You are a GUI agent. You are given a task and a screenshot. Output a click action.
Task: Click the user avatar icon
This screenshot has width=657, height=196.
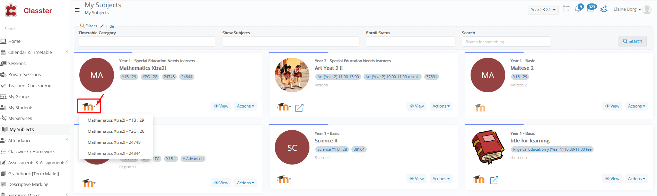[x=647, y=9]
